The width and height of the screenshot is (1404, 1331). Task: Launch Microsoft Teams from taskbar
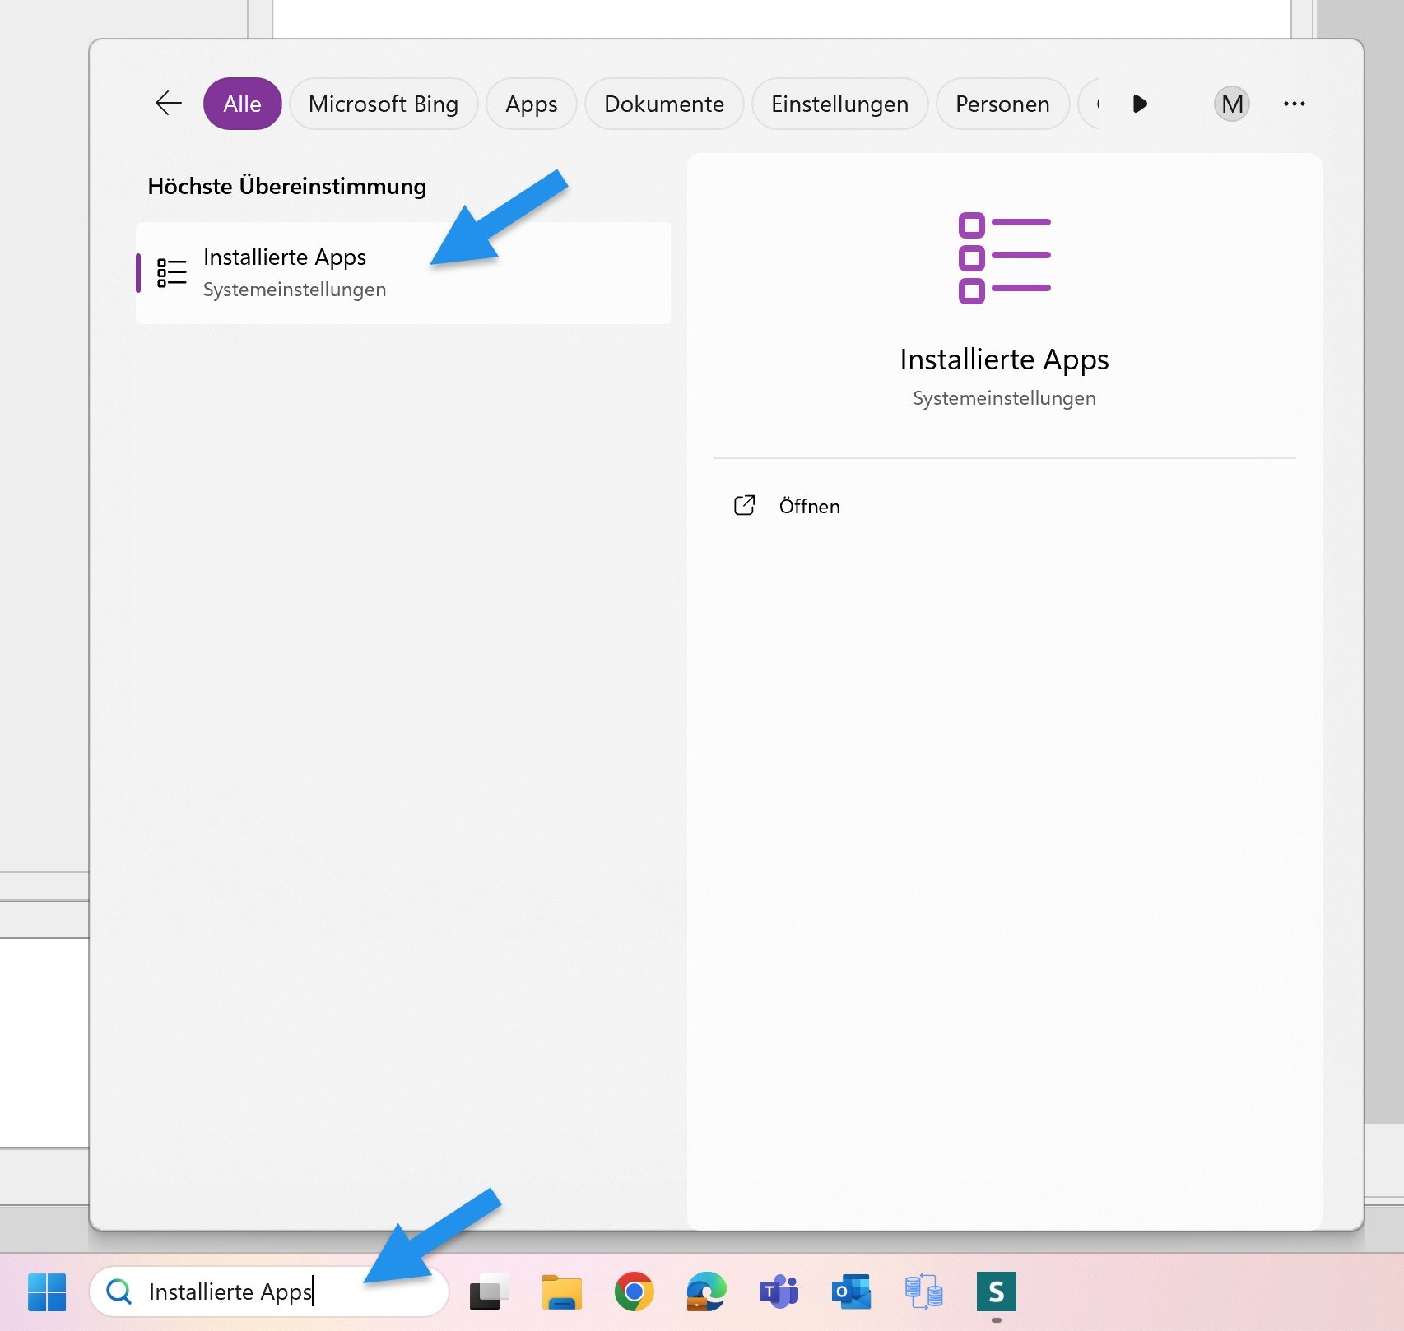click(x=779, y=1292)
